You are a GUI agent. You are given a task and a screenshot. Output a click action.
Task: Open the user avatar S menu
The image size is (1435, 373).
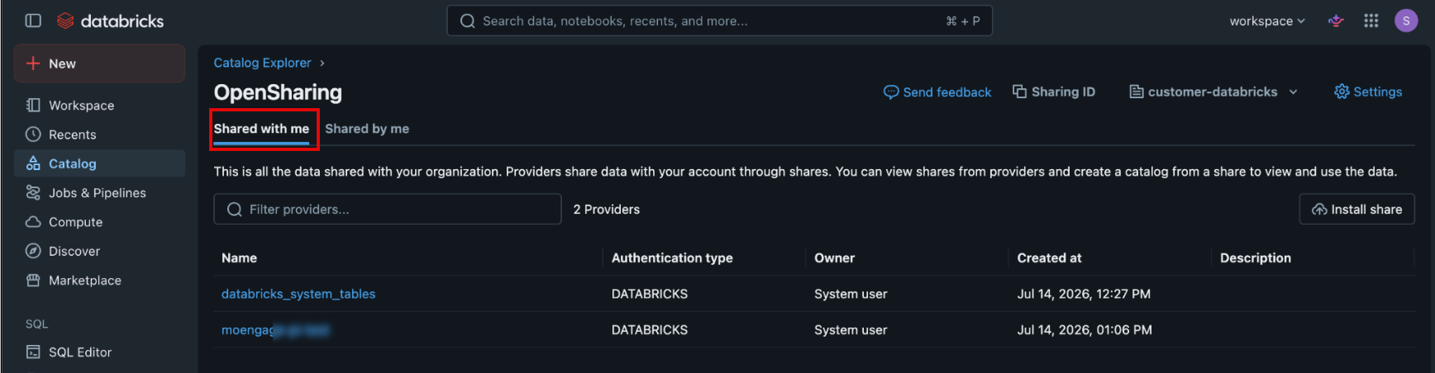(x=1406, y=21)
